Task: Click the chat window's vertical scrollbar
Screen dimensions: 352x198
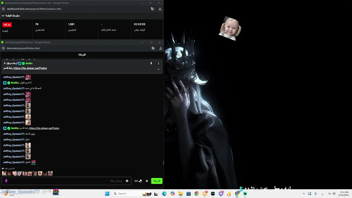Action: (164, 163)
